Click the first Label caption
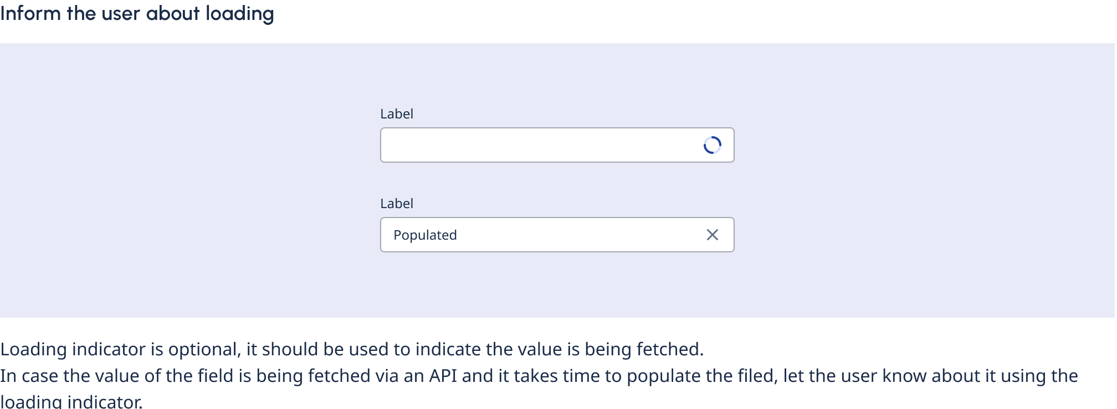This screenshot has height=409, width=1117. click(397, 114)
